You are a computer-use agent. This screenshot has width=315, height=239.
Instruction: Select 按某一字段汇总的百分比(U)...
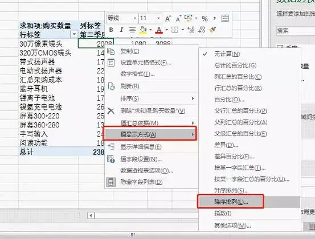[x=249, y=179]
